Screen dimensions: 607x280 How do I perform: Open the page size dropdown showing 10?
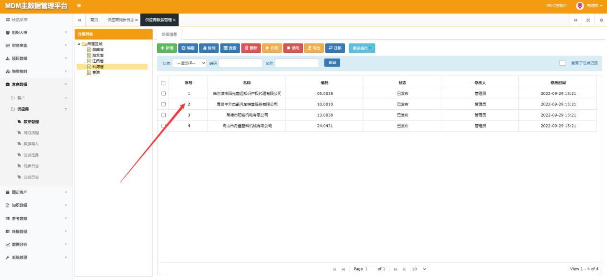point(419,269)
